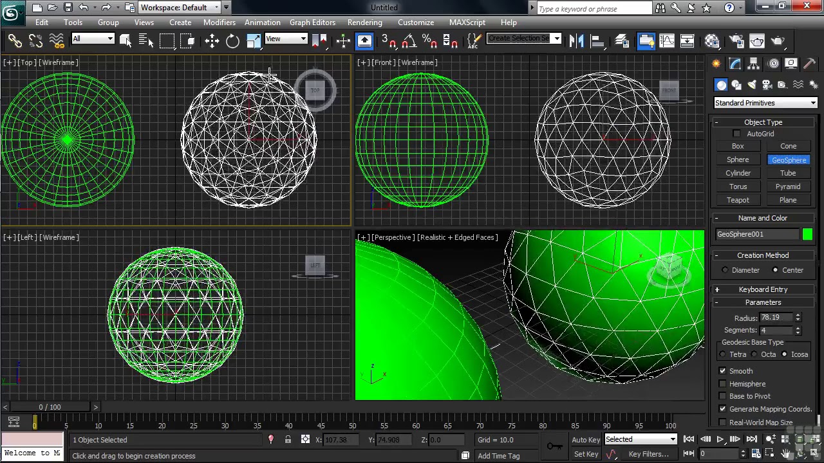
Task: Enable the AutoGrid checkbox
Action: [x=736, y=134]
